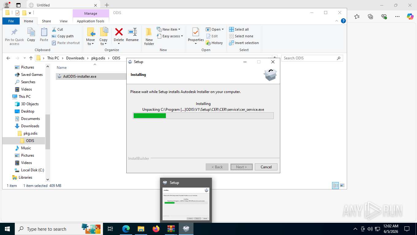Click the Properties icon
Viewport: 417px width, 235px height.
coord(196,32)
